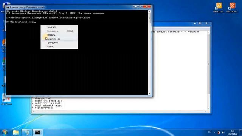Click the 'перезагрузка:' line in Notepad
Viewport: 242px width, 136px height.
pyautogui.click(x=44, y=108)
